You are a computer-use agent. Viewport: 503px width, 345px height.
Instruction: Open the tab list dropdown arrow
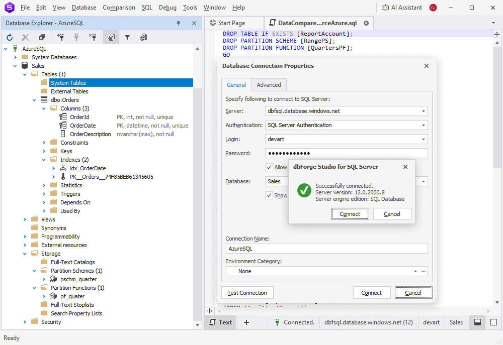[493, 23]
